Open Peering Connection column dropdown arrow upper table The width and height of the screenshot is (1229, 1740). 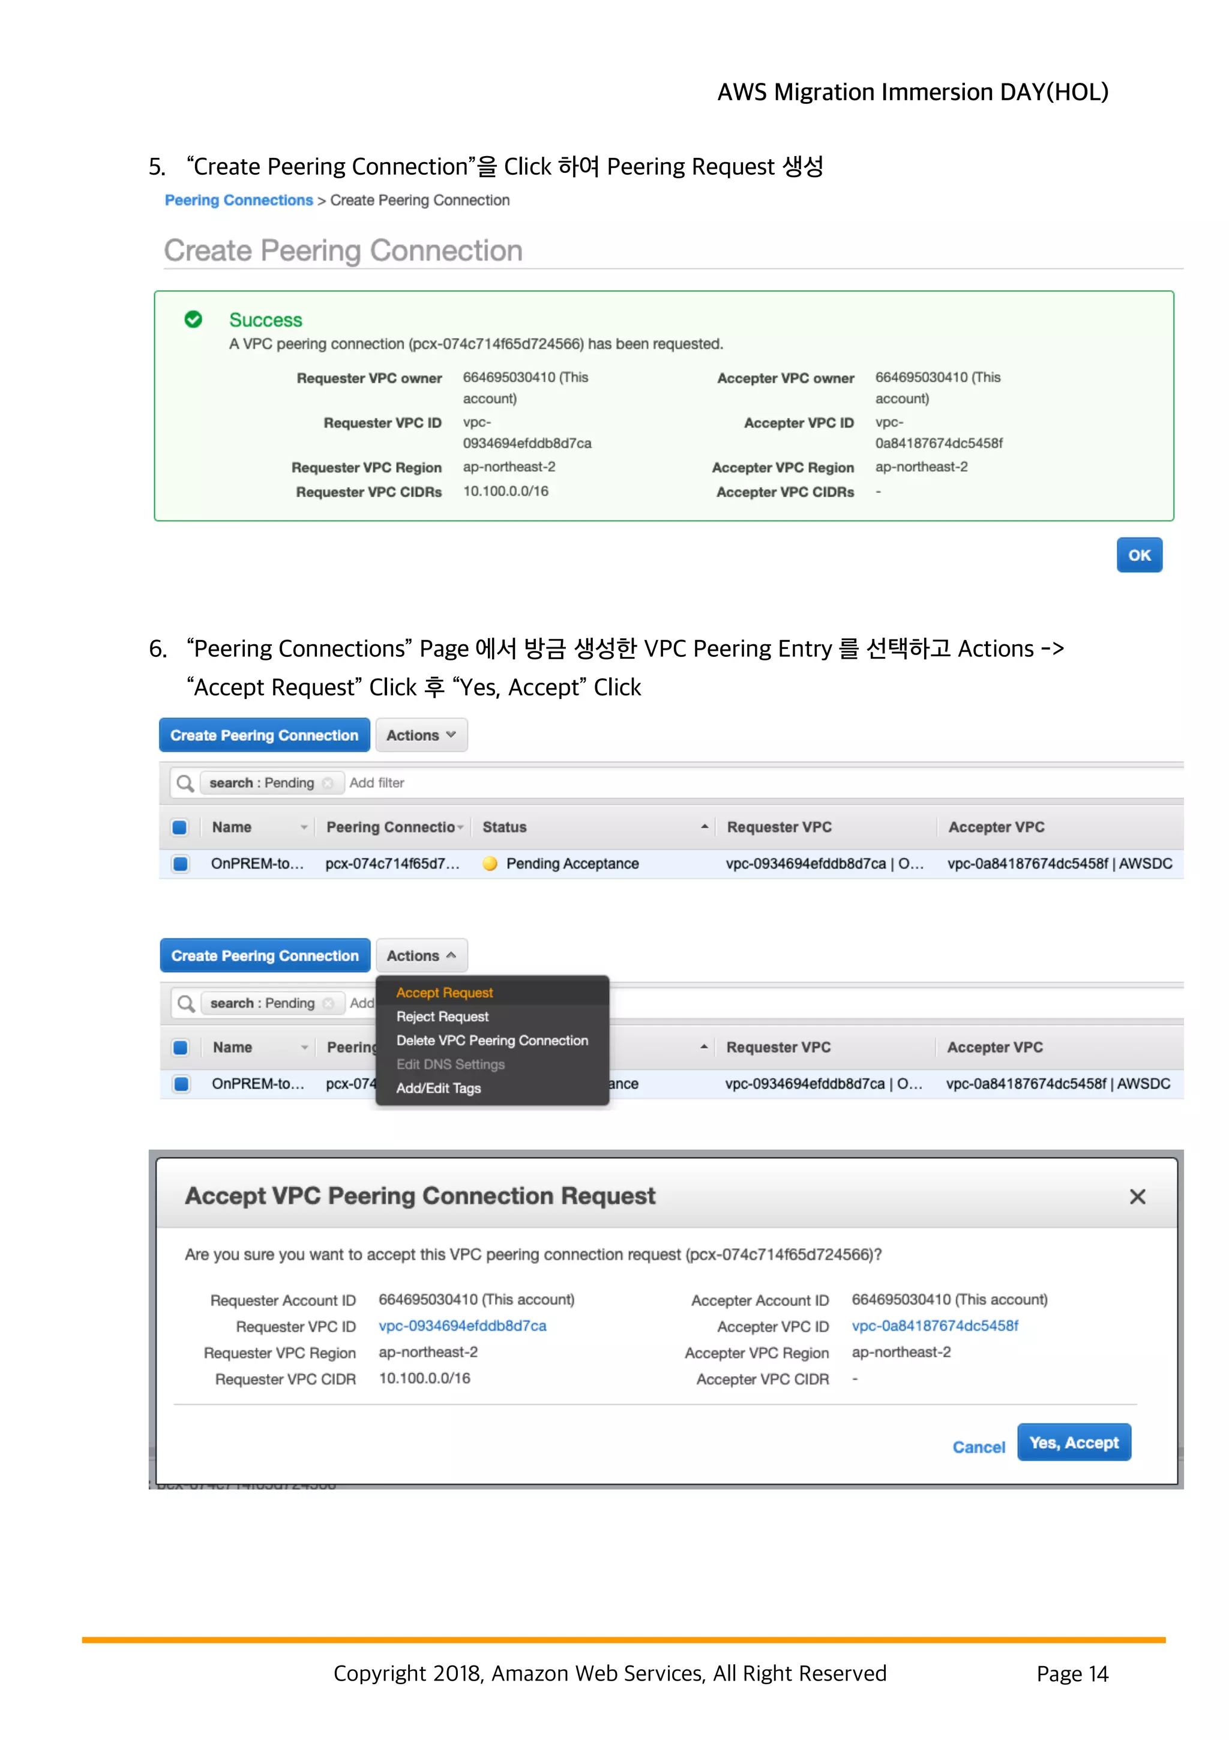[x=460, y=827]
